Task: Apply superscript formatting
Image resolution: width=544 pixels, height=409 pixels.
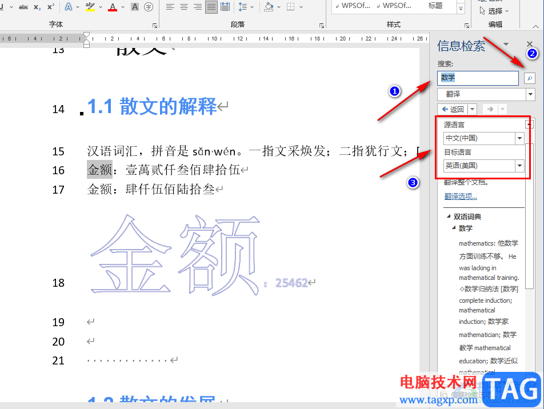Action: pos(51,7)
